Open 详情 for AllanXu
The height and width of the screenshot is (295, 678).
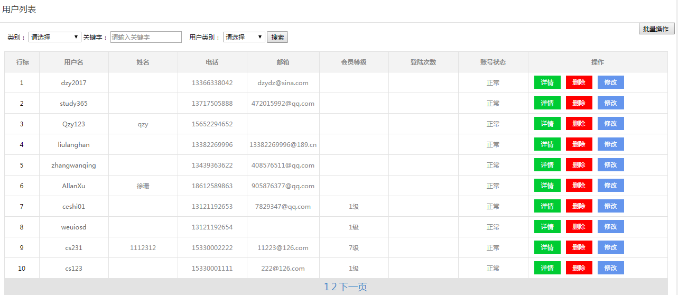(547, 186)
